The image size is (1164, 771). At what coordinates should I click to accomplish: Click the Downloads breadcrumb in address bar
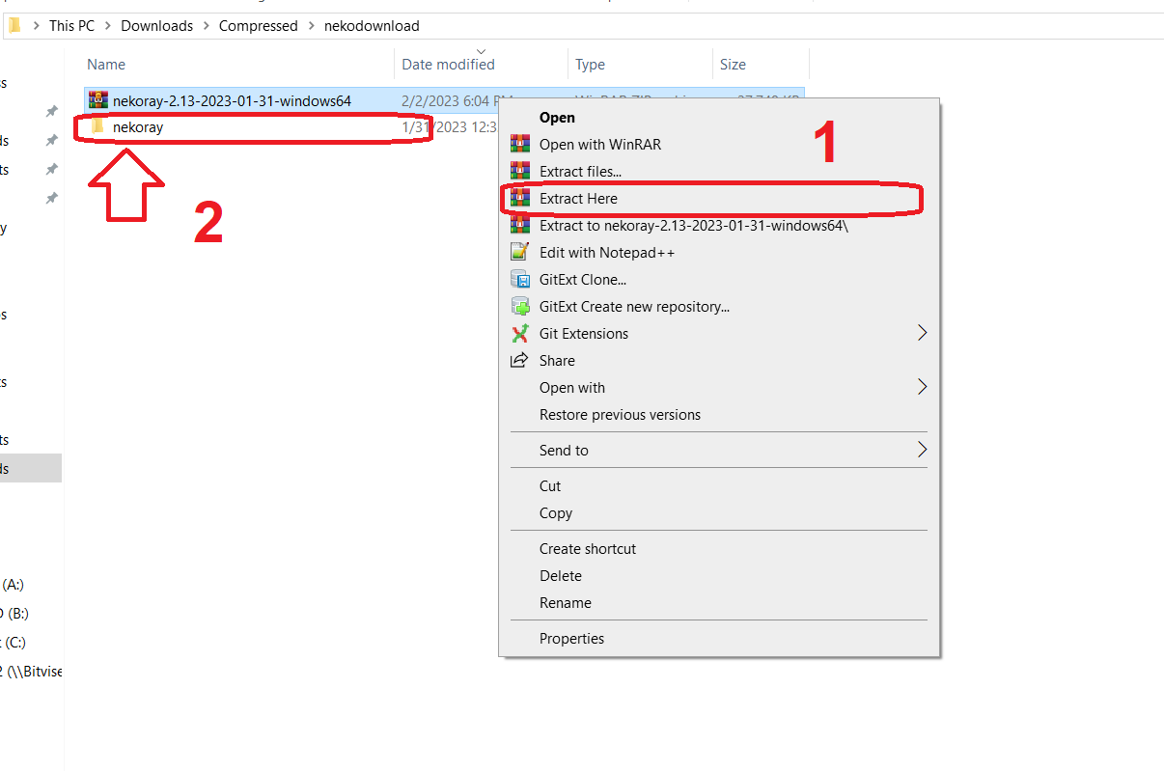[x=156, y=26]
